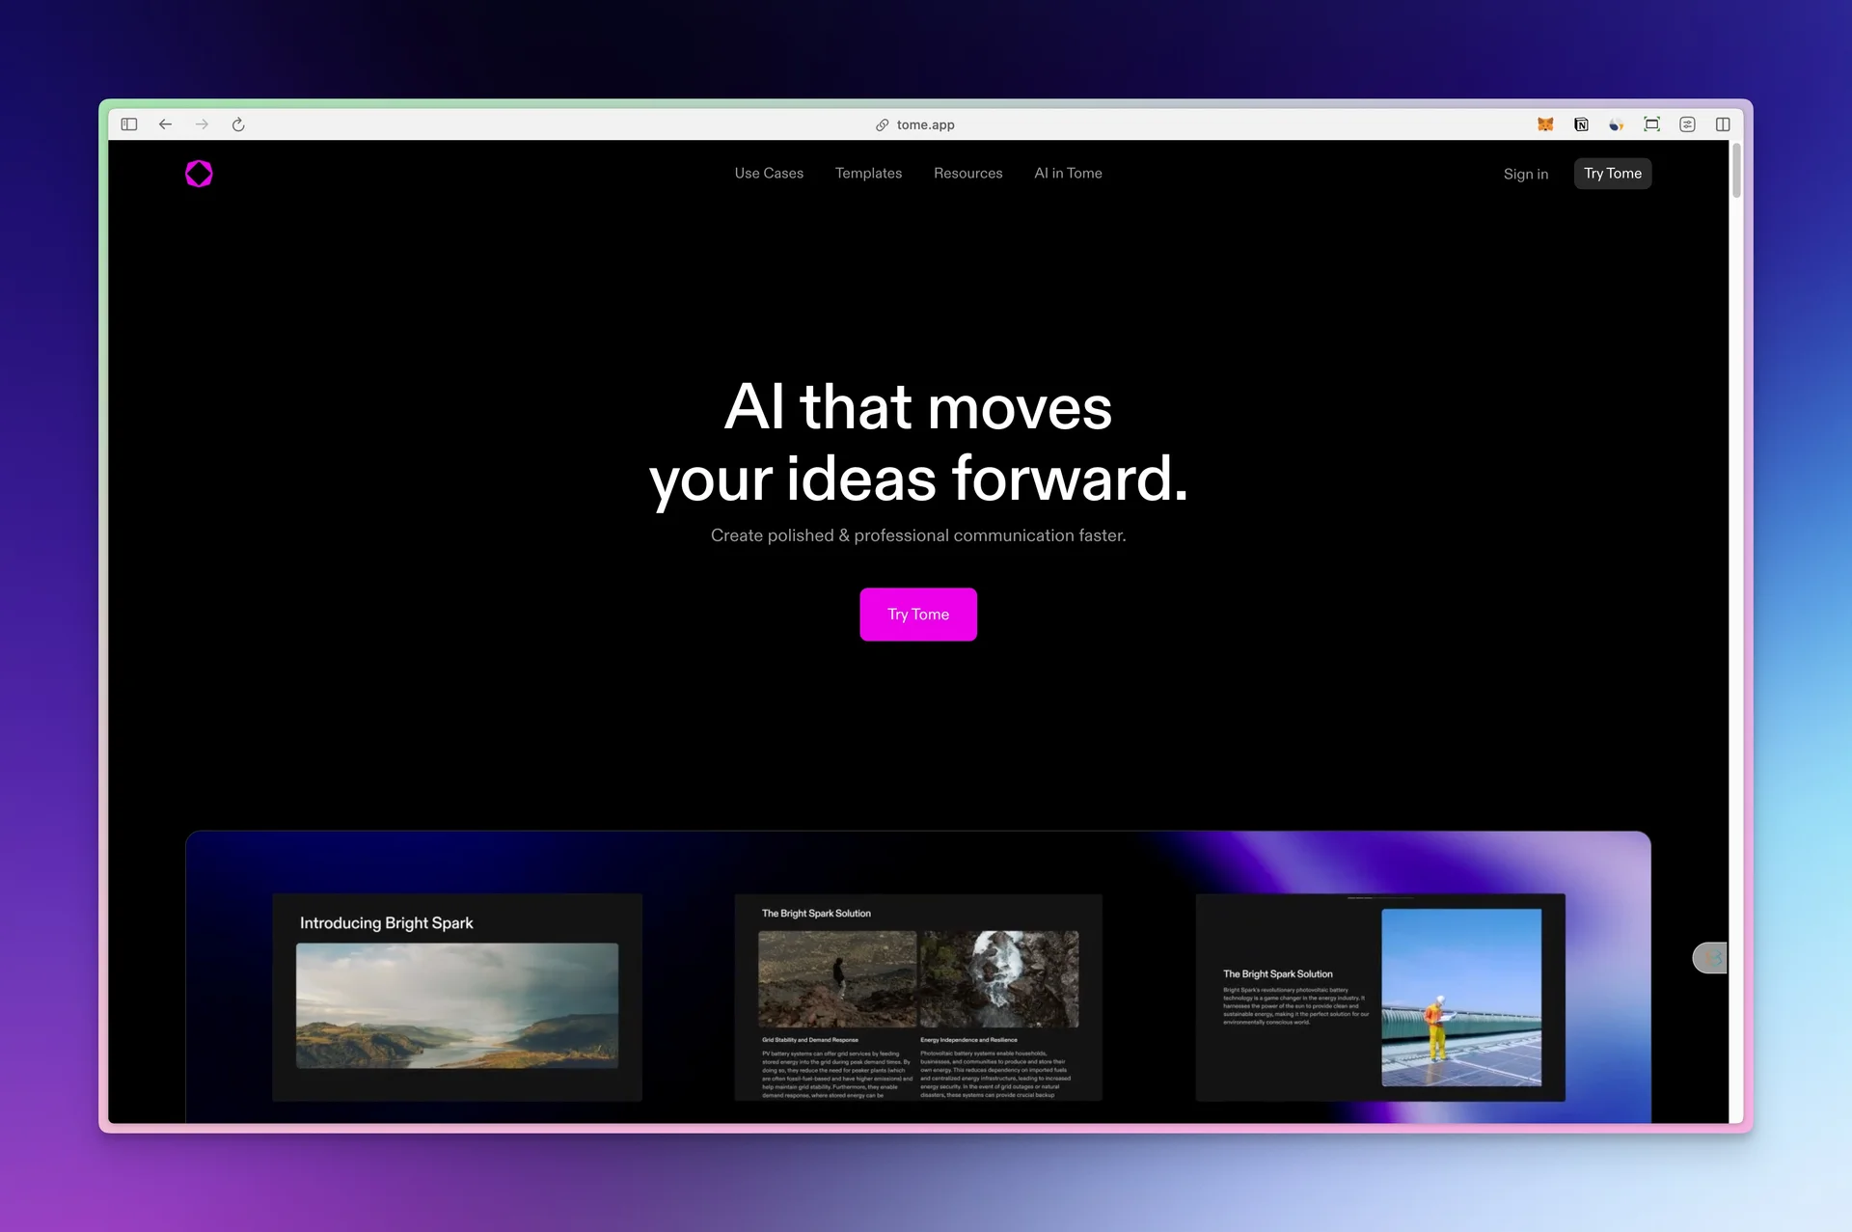Go back with the left arrow

coord(165,124)
